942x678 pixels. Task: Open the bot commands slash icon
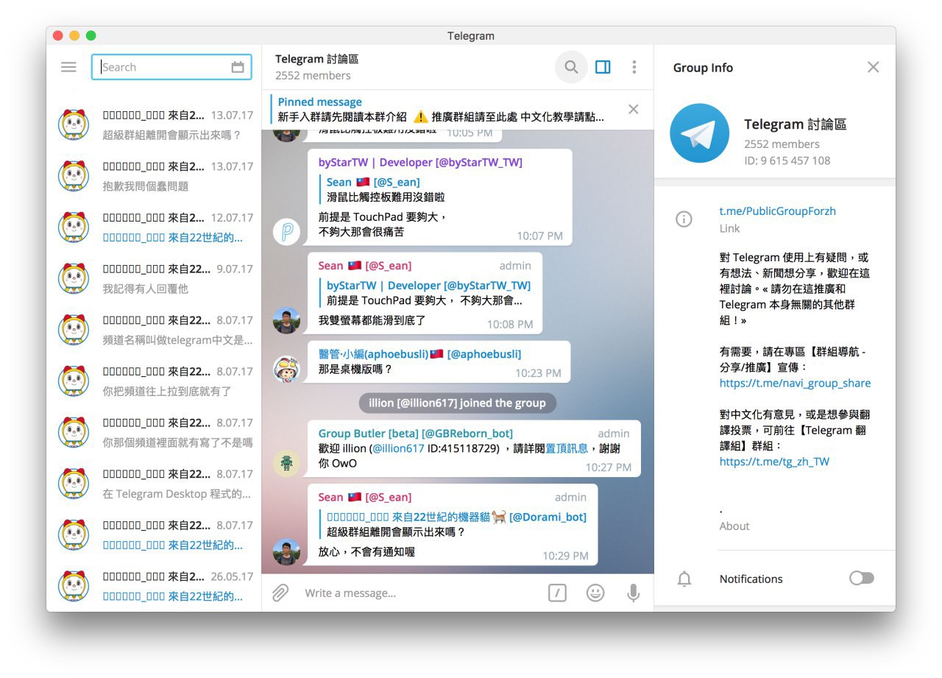click(557, 593)
